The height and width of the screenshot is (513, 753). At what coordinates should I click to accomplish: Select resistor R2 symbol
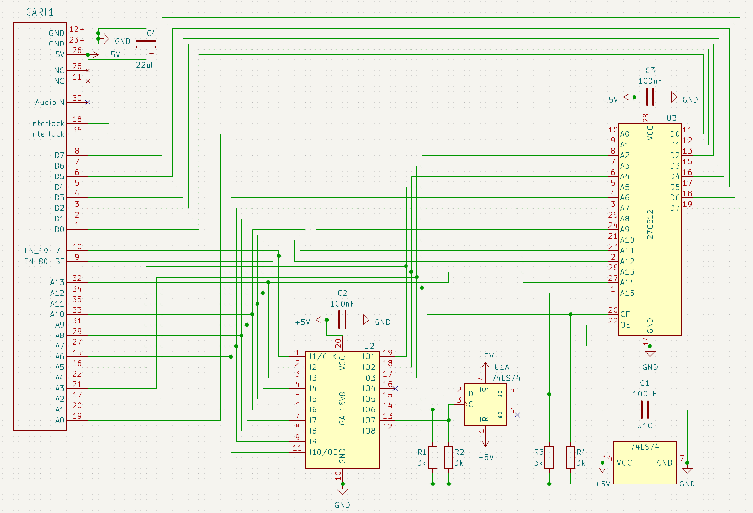point(449,457)
